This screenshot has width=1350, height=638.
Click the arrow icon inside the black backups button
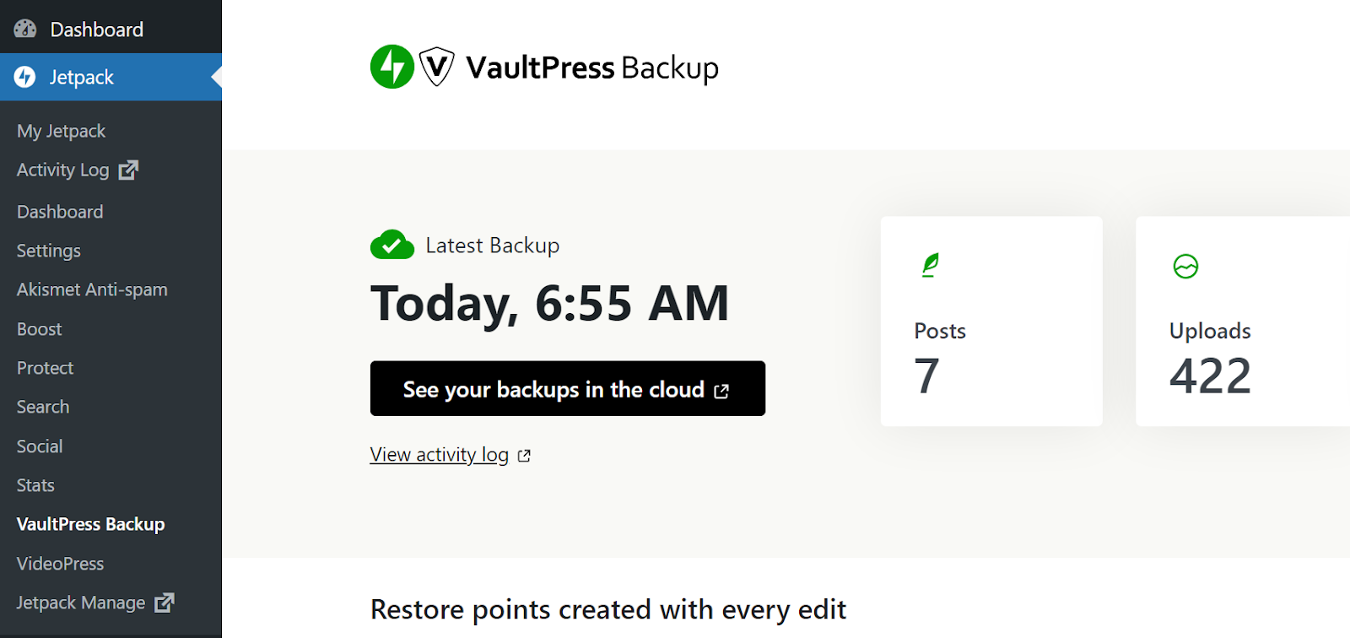(721, 390)
